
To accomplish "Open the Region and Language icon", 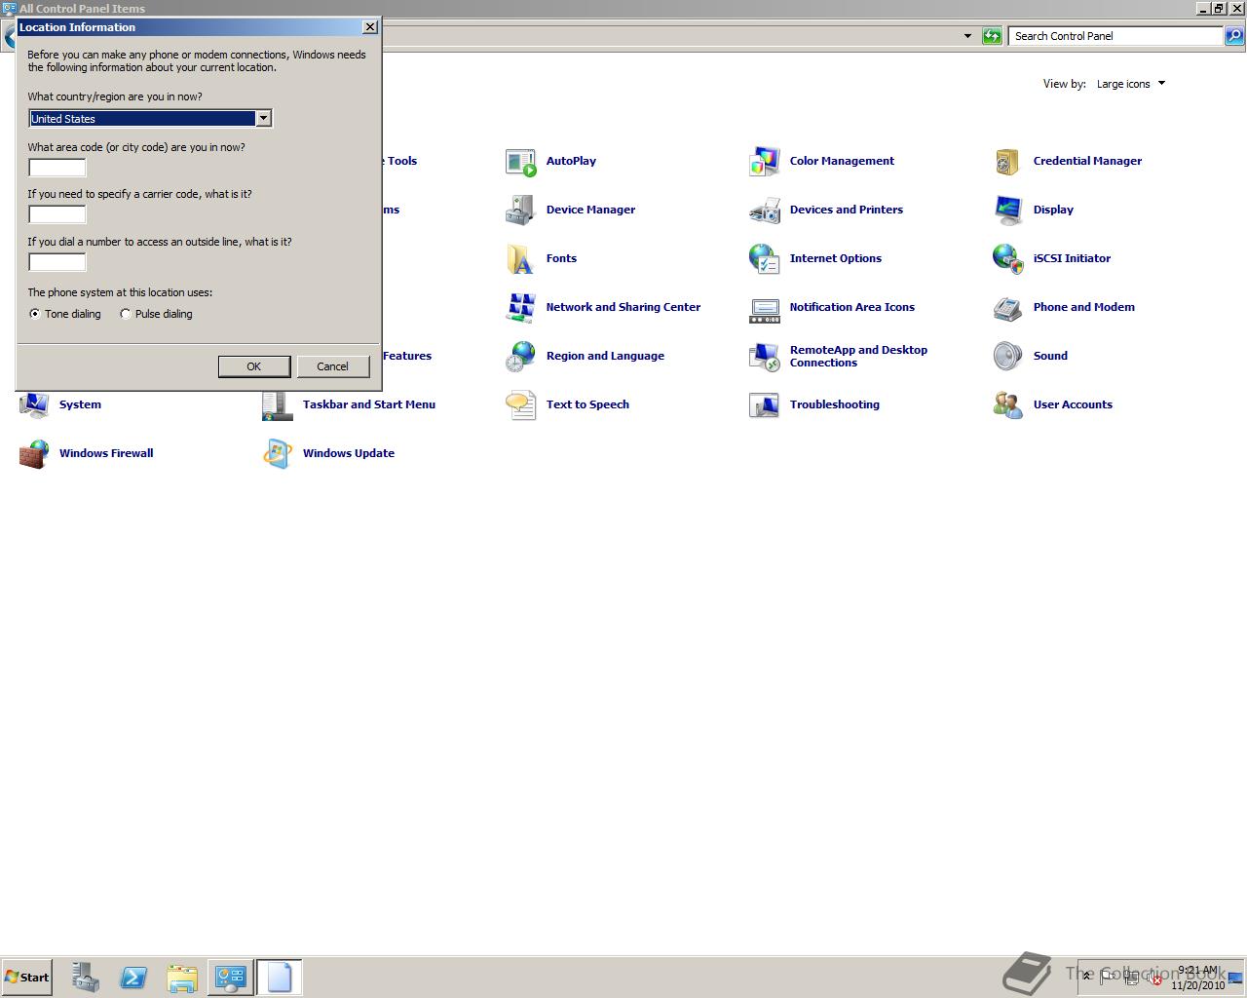I will click(x=521, y=357).
